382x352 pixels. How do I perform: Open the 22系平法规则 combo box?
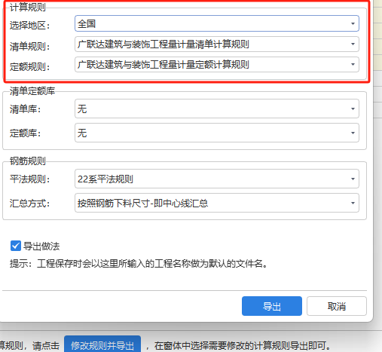217,179
